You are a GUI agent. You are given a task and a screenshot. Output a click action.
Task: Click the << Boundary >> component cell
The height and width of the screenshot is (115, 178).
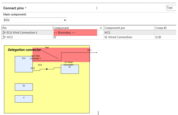78,33
